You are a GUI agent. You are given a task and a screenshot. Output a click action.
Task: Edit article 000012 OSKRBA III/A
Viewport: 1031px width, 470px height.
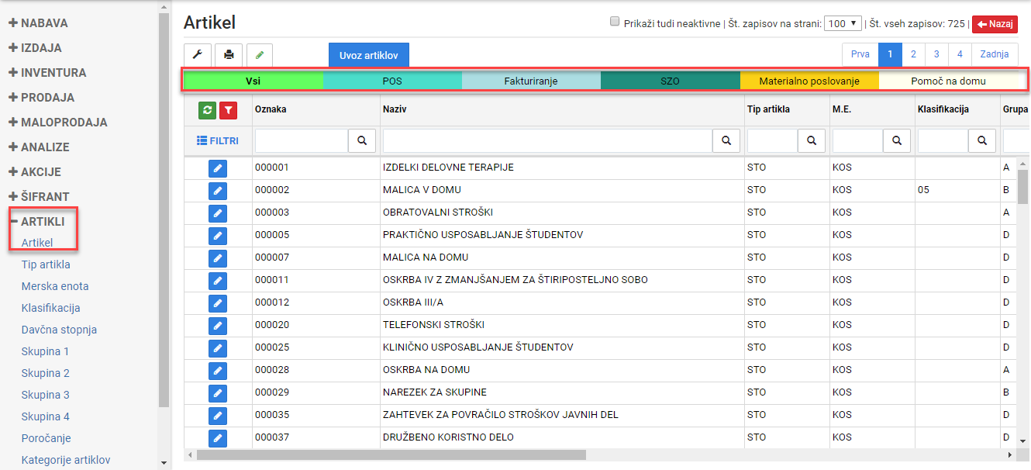click(218, 302)
